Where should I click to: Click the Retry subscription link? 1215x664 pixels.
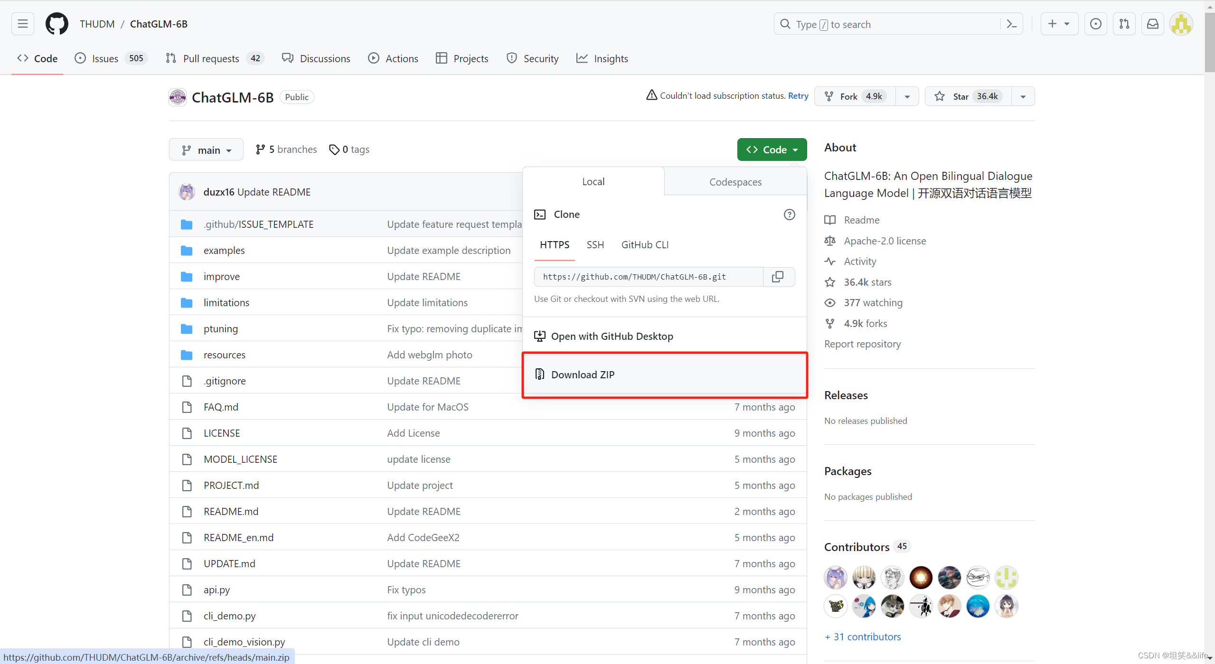[798, 96]
